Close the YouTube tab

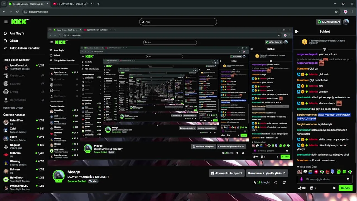pyautogui.click(x=91, y=4)
